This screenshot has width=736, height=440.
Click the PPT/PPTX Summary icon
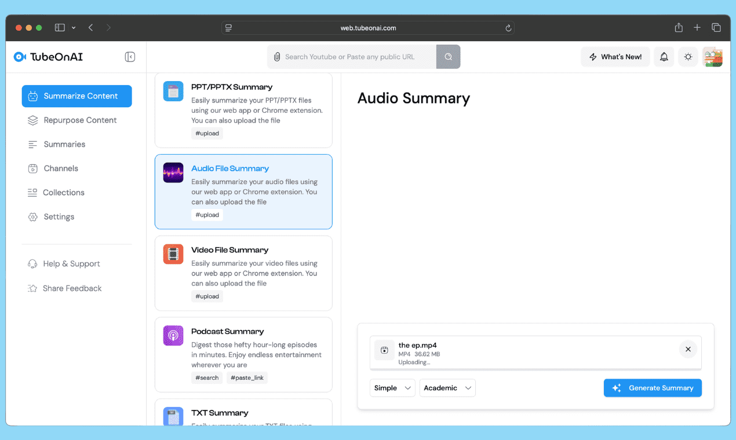click(173, 91)
